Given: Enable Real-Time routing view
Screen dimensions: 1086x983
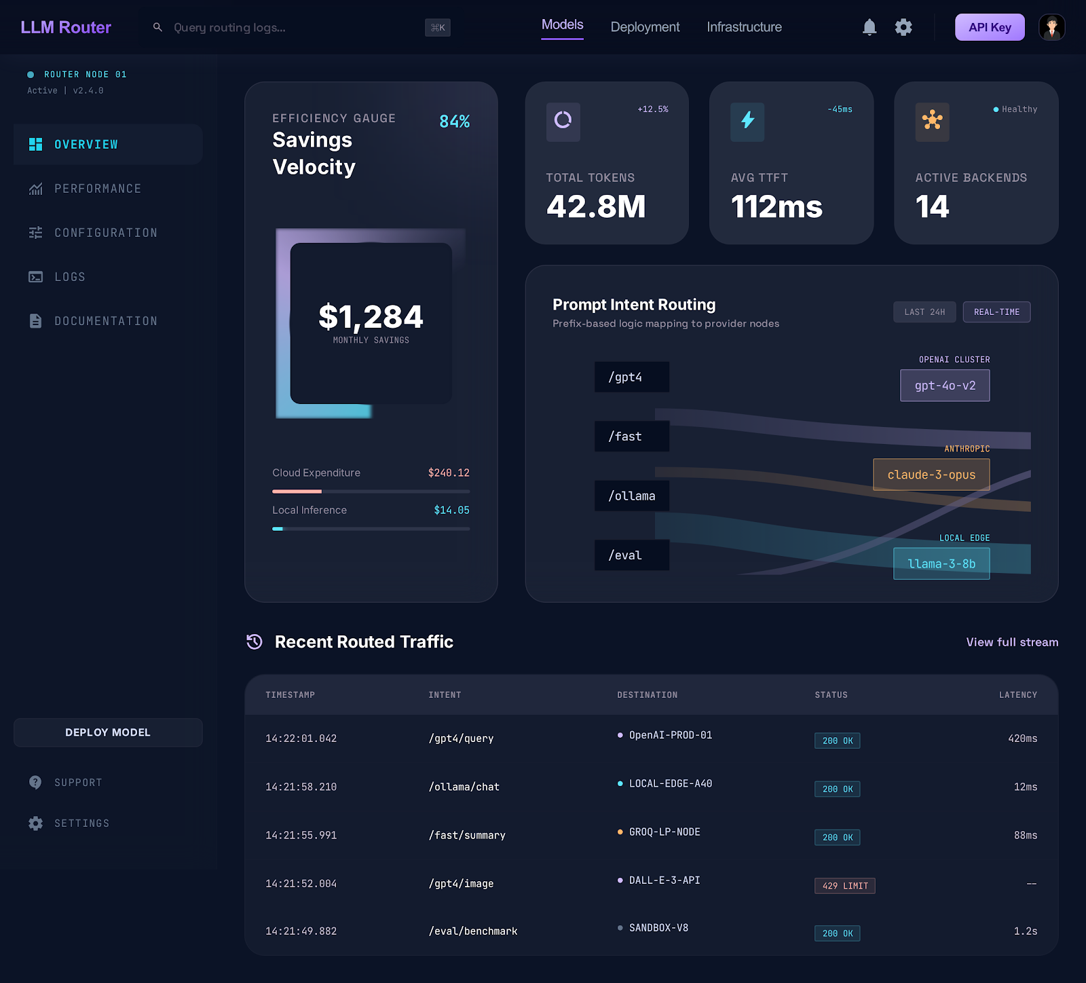Looking at the screenshot, I should click(x=996, y=312).
